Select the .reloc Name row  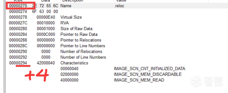click(x=116, y=6)
